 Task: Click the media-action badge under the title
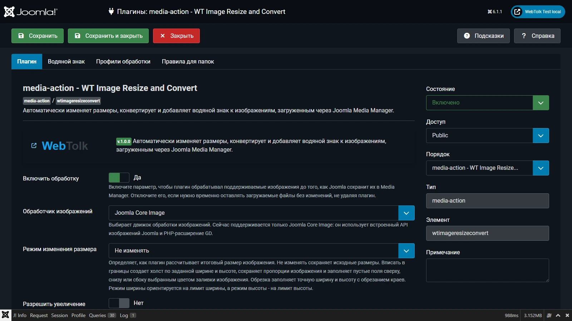point(37,101)
